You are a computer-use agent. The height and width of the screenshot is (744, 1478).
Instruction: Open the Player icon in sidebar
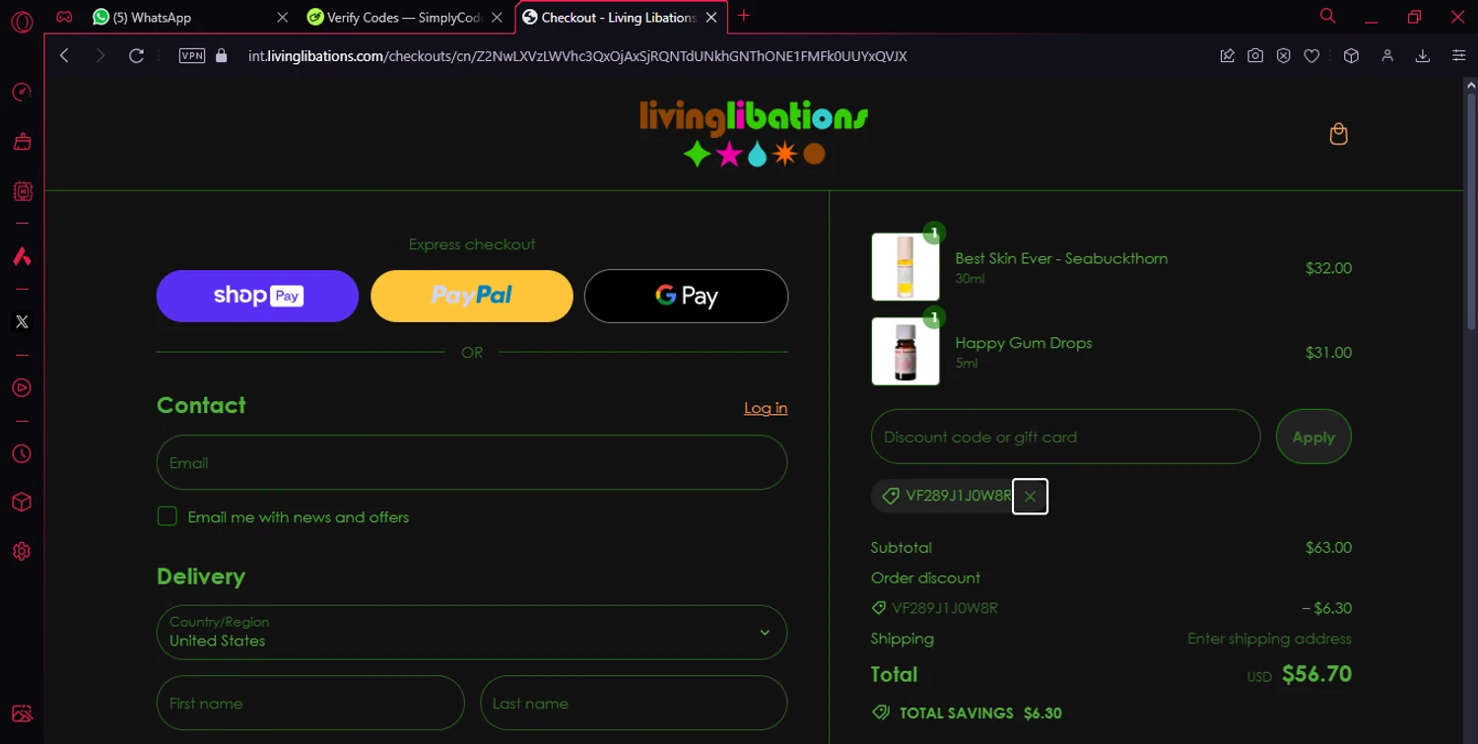click(22, 388)
